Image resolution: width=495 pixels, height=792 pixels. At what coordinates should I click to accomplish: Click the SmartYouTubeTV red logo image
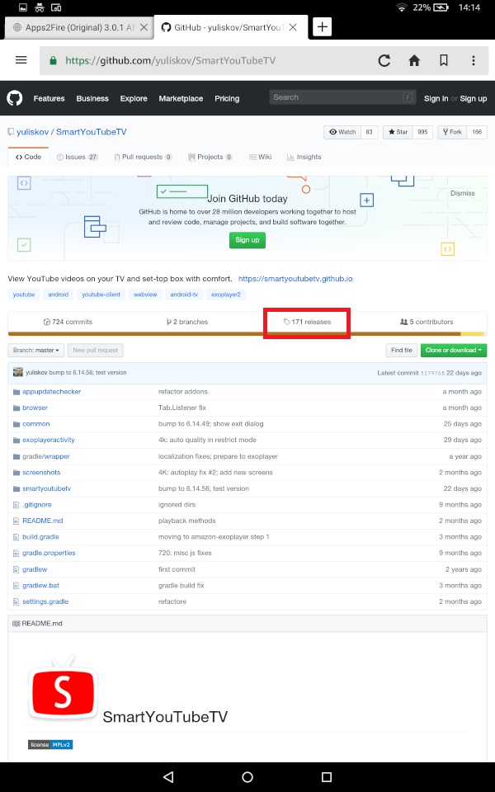(x=63, y=688)
